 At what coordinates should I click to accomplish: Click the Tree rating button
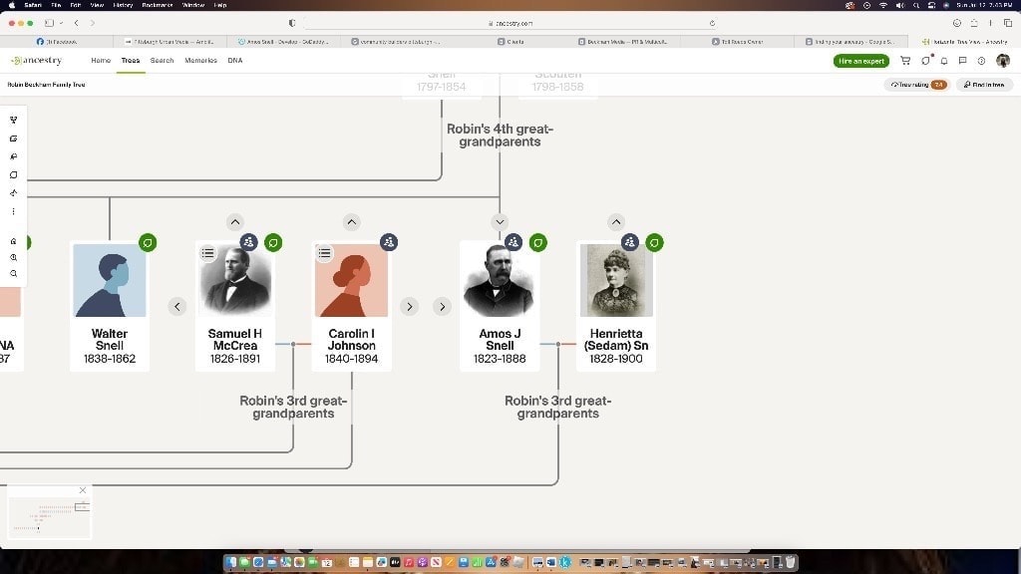tap(917, 85)
